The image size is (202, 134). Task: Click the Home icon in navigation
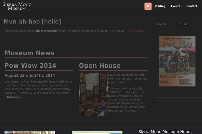point(148,6)
